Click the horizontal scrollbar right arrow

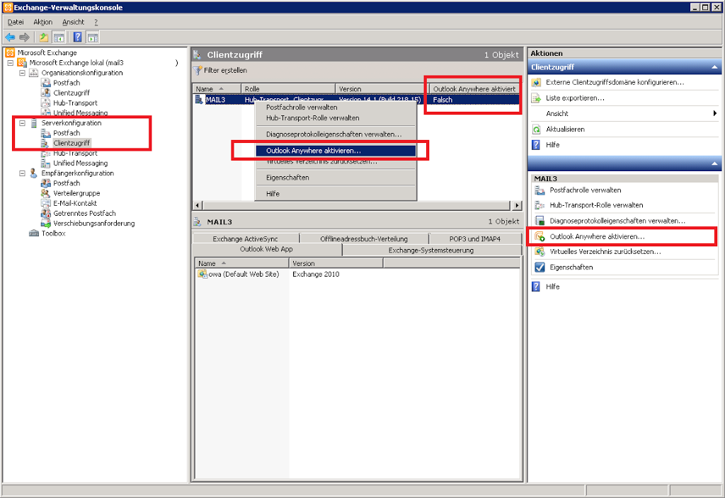tap(518, 205)
